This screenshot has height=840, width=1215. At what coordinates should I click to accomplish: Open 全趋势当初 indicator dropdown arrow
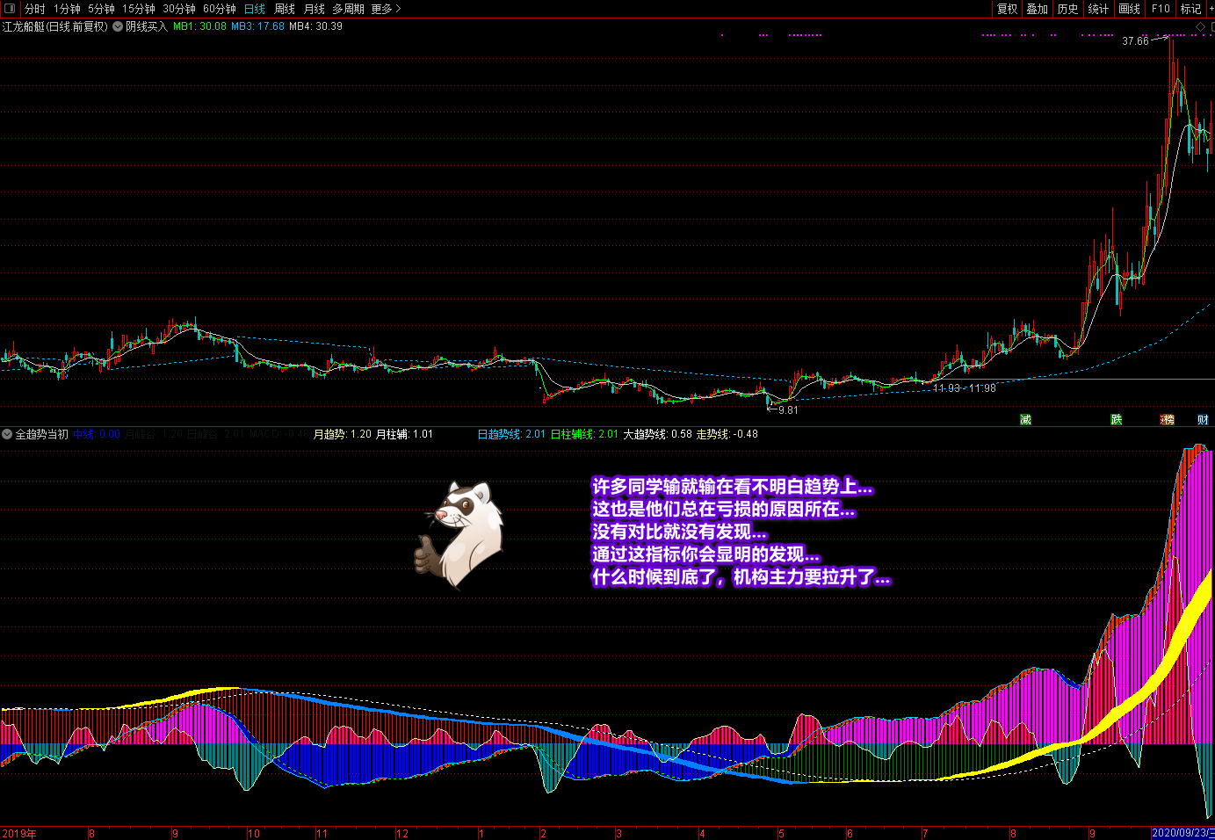coord(7,434)
